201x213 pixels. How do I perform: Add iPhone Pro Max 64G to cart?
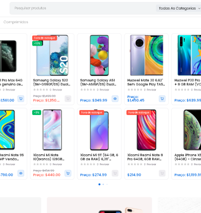pos(21,98)
